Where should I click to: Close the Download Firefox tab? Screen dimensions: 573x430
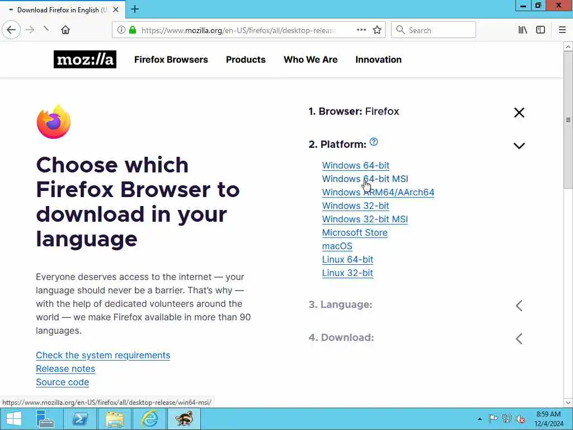(x=116, y=10)
